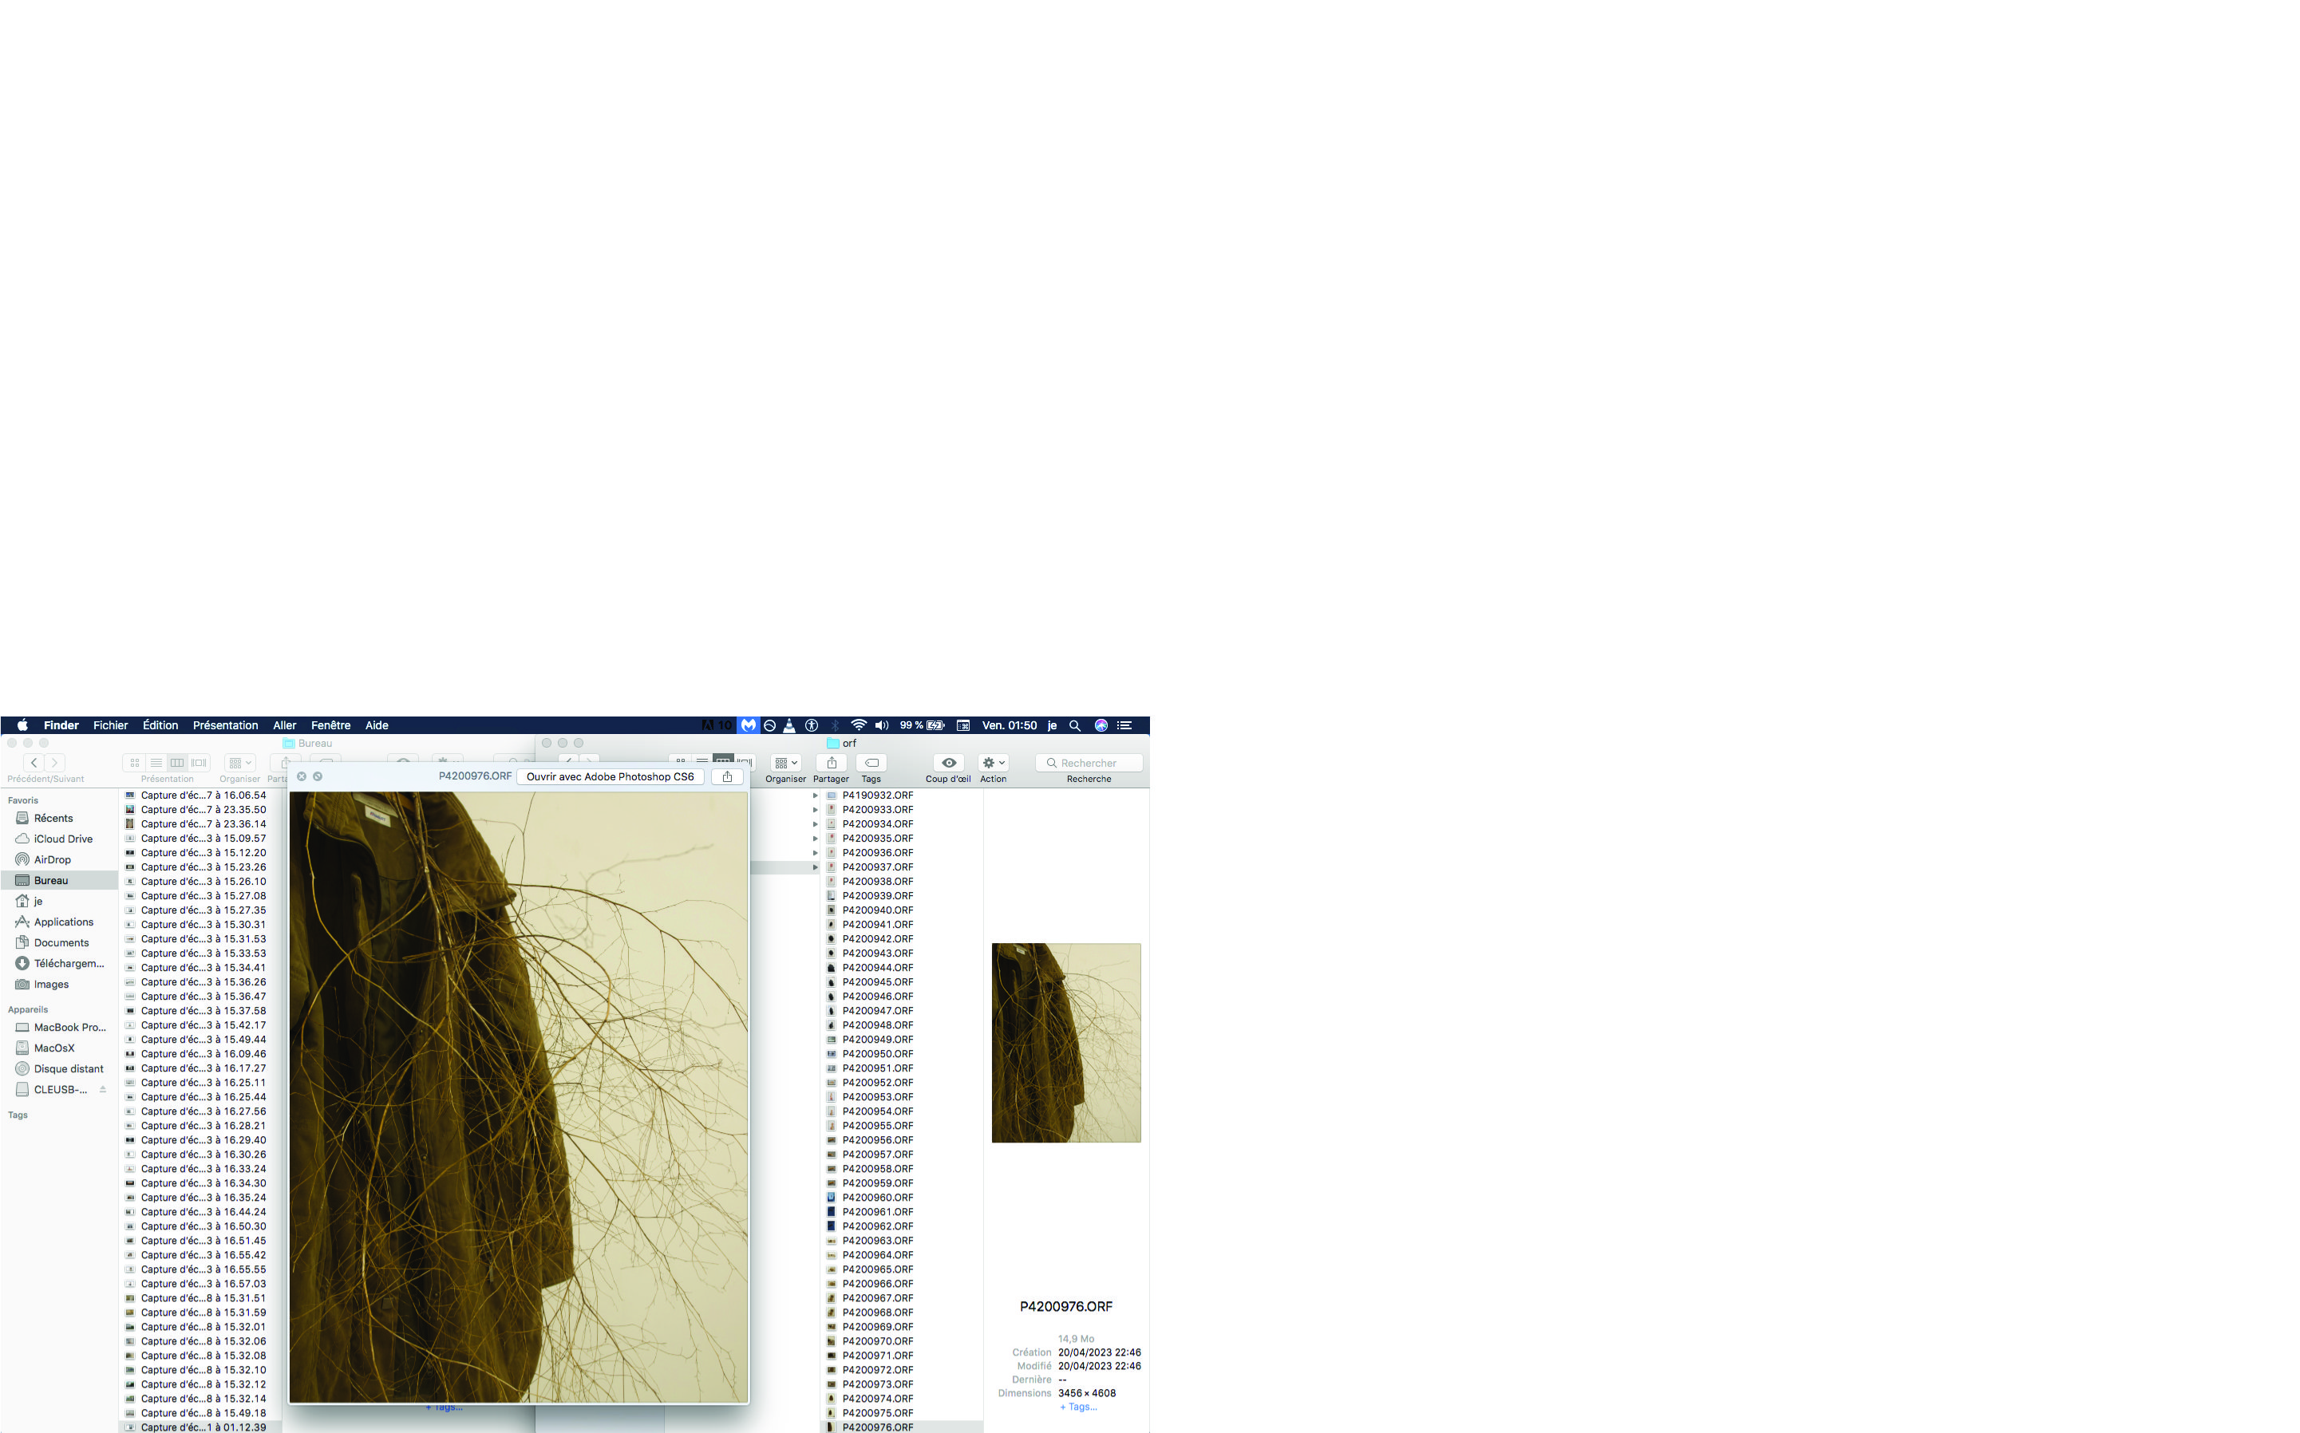Click Ouvrir avec Adobe Photoshop CS6 button
This screenshot has width=2300, height=1433.
click(x=610, y=776)
